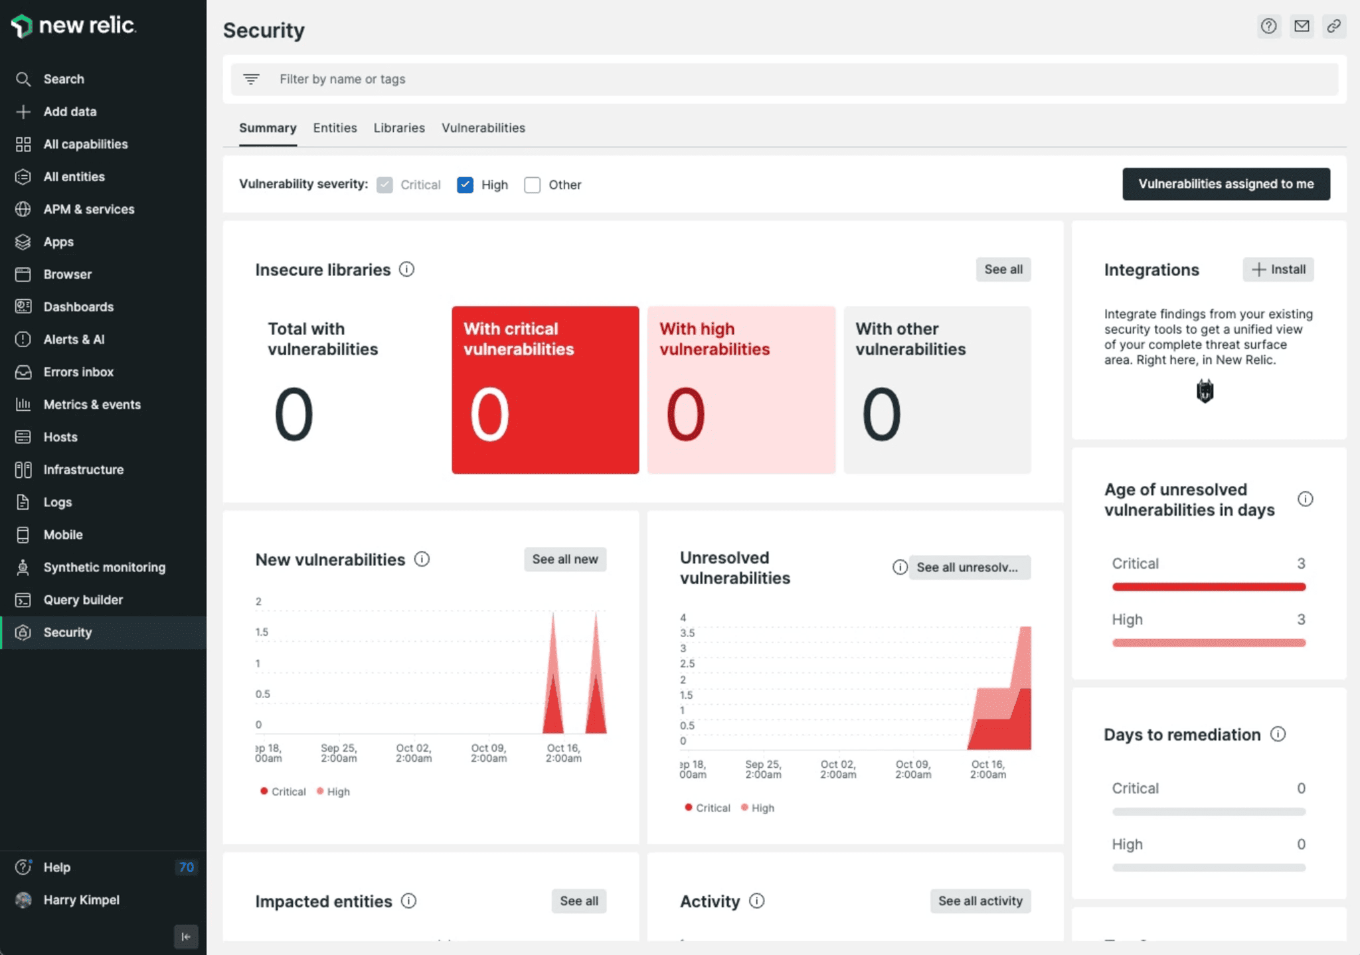Click Days to remediation info icon
Viewport: 1360px width, 955px height.
[x=1278, y=734]
